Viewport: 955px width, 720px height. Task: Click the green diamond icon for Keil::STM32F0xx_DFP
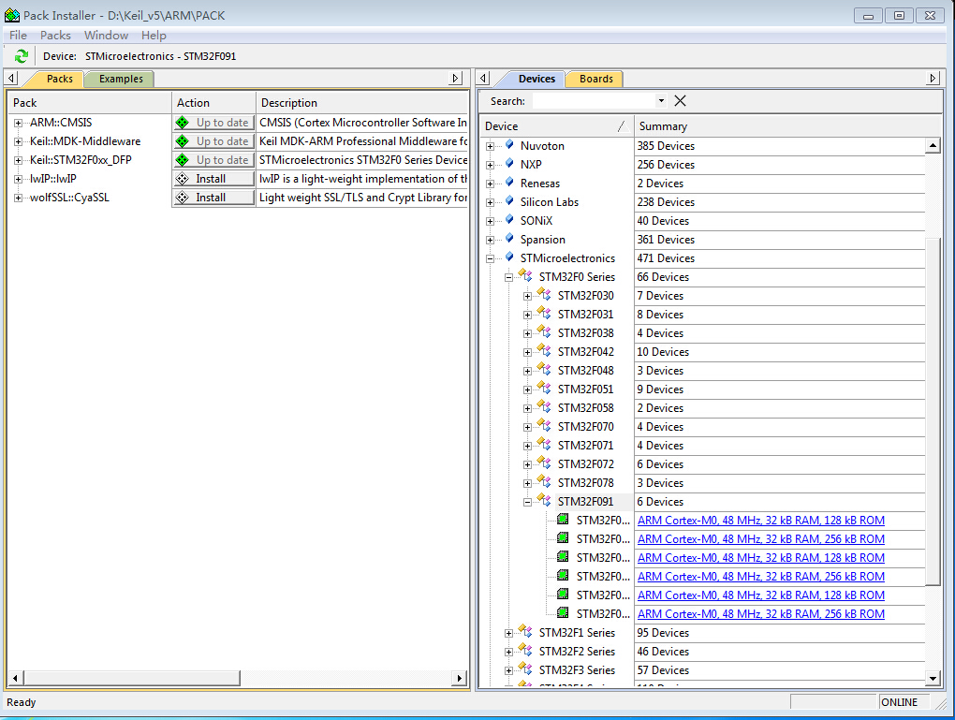click(x=183, y=160)
